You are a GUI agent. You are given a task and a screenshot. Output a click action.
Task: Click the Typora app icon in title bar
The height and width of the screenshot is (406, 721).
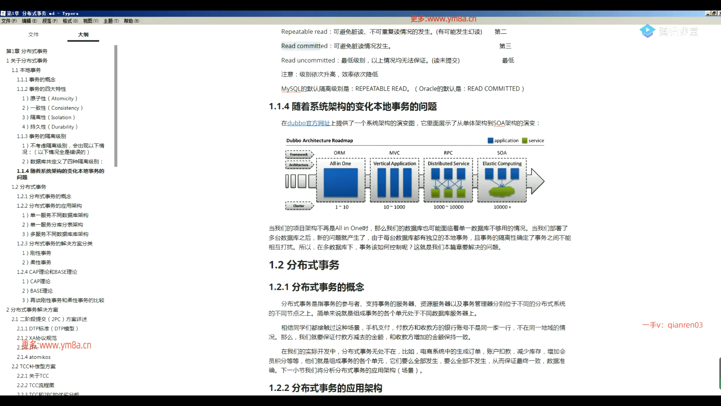[x=3, y=13]
